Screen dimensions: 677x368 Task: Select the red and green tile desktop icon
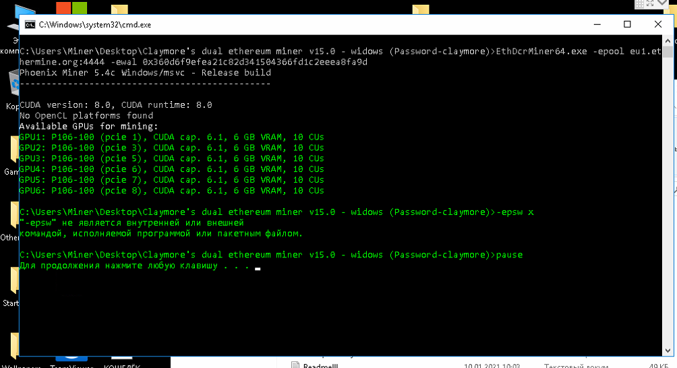[x=71, y=8]
